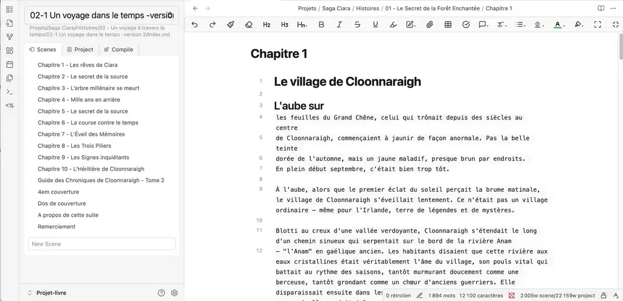Image resolution: width=623 pixels, height=301 pixels.
Task: Toggle bold formatting
Action: point(321,25)
